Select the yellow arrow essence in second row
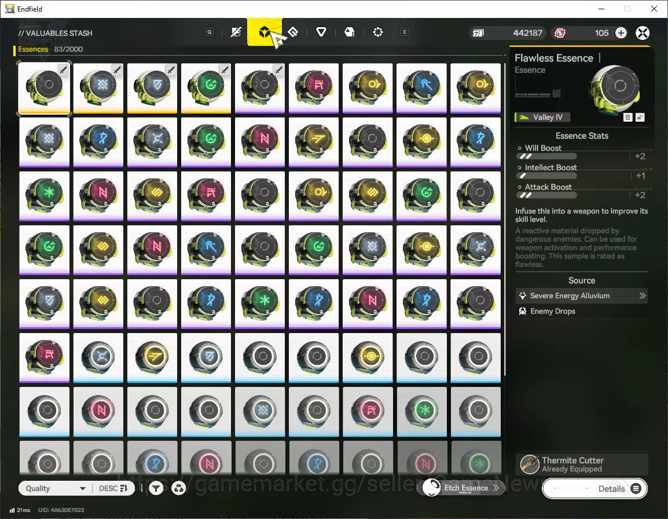This screenshot has width=668, height=519. 314,142
